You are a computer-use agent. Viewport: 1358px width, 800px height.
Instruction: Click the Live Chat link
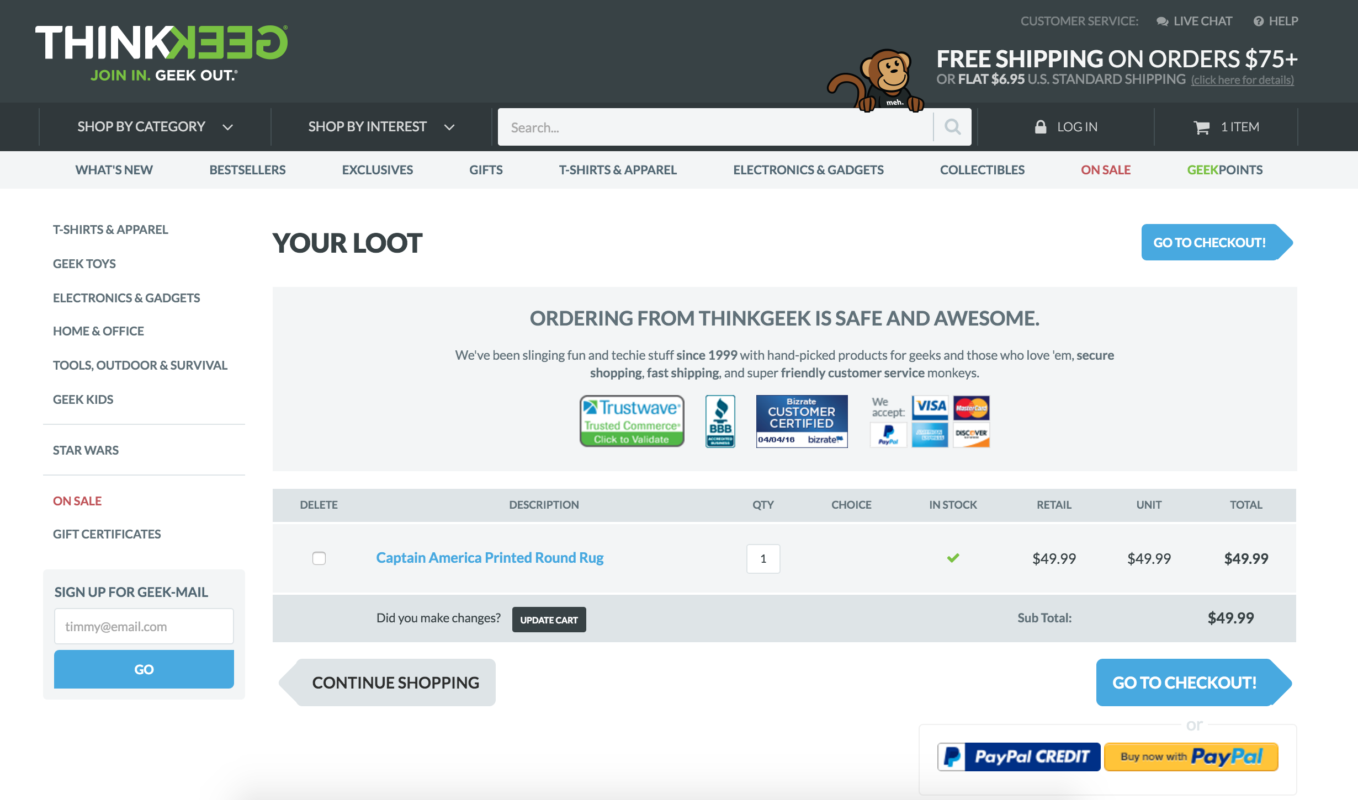[x=1203, y=21]
